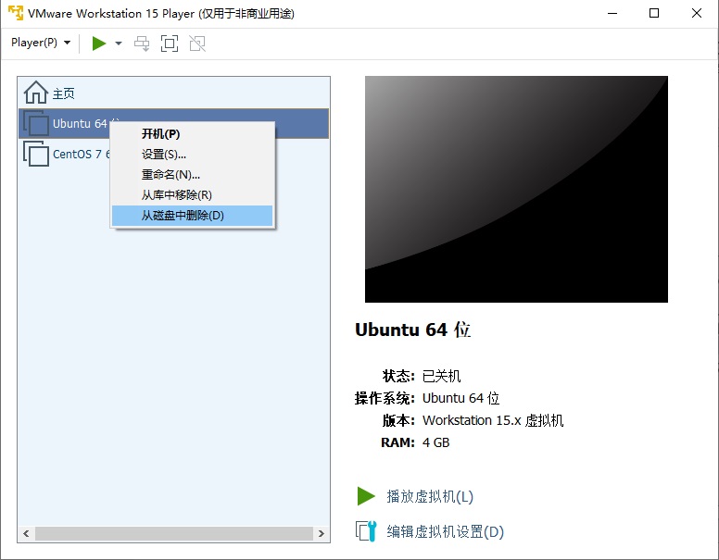
Task: Choose 重命名(N)... from context menu
Action: tap(192, 175)
